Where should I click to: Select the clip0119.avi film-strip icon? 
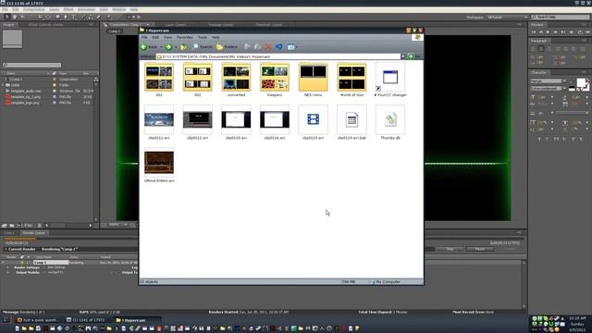pyautogui.click(x=313, y=119)
